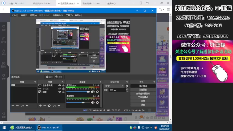
Task: Move the scene down in the 场景 panel
Action: pyautogui.click(x=27, y=106)
